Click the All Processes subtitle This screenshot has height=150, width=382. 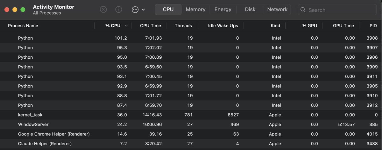pos(47,13)
